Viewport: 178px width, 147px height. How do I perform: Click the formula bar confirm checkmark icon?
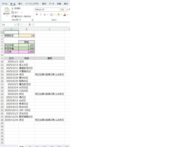pyautogui.click(x=26, y=25)
